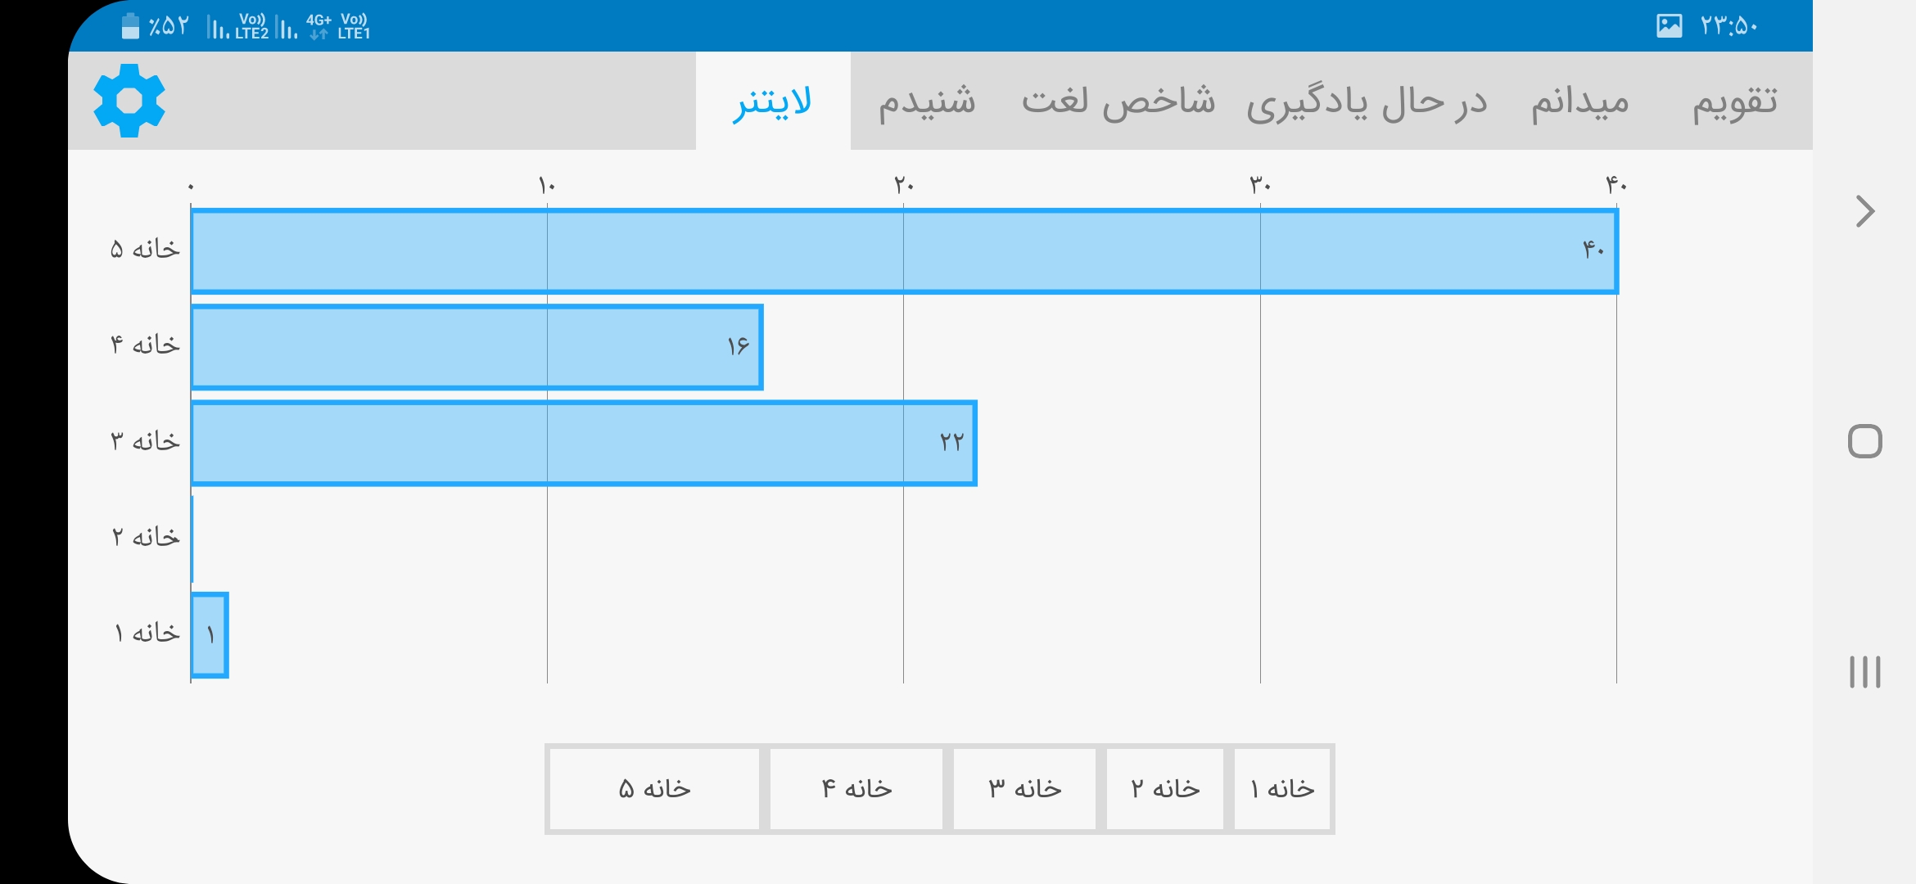This screenshot has width=1916, height=884.
Task: Tap the battery icon in status bar
Action: pyautogui.click(x=130, y=26)
